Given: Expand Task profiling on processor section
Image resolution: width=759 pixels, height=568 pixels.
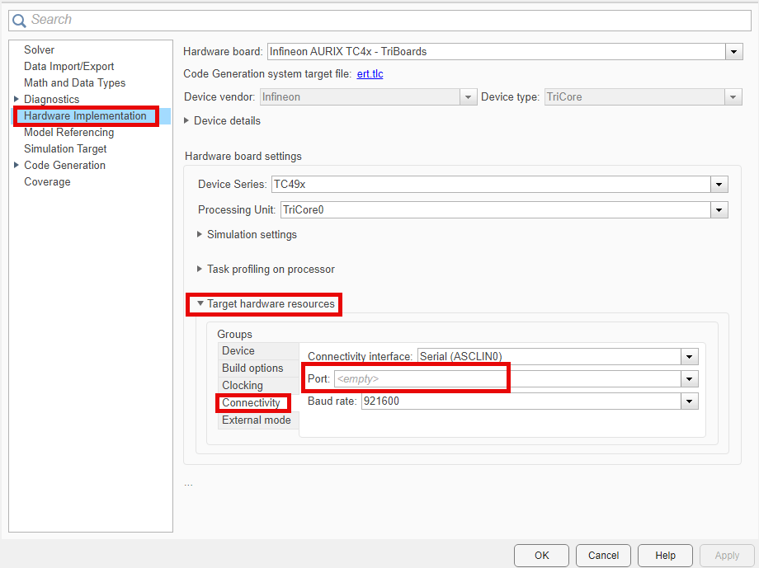Looking at the screenshot, I should (200, 269).
